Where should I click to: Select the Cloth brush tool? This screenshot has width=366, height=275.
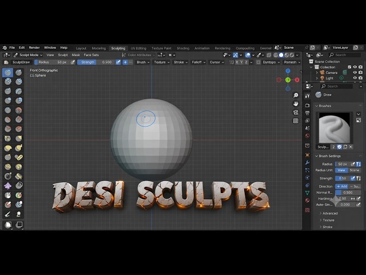coord(7,186)
